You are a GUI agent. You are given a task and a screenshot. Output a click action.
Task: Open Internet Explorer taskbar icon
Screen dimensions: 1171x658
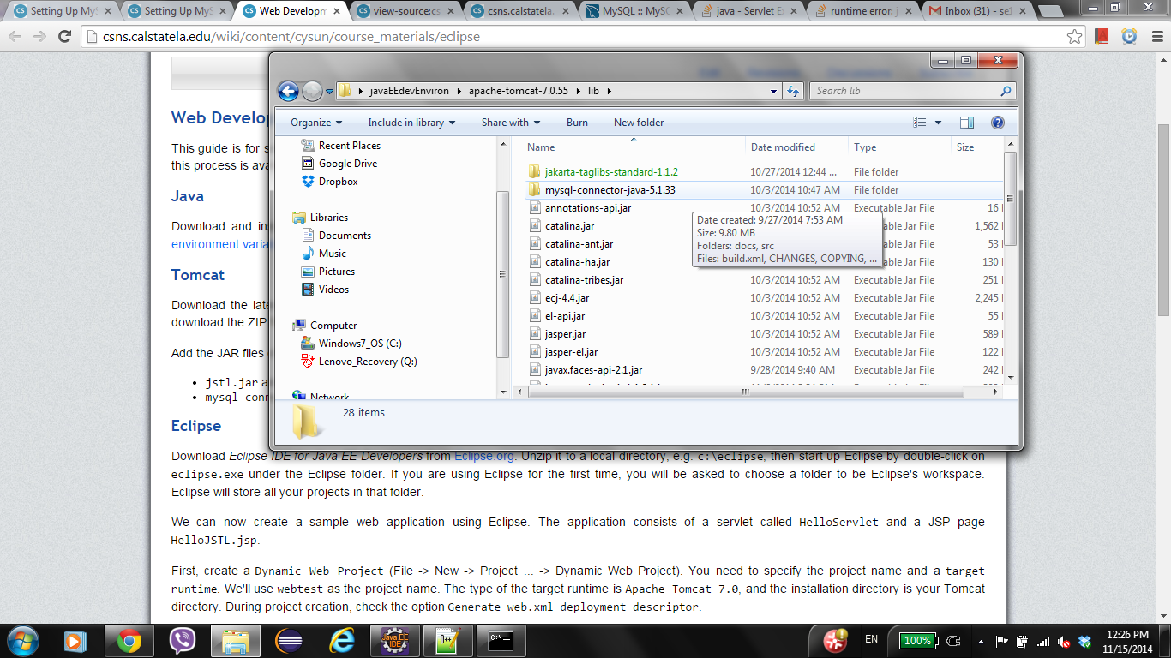(342, 640)
